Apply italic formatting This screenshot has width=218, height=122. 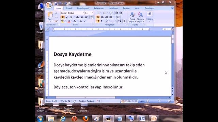coord(67,17)
